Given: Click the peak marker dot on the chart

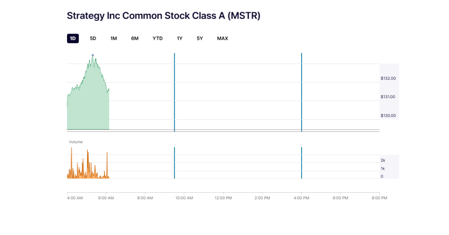Looking at the screenshot, I should coord(93,56).
